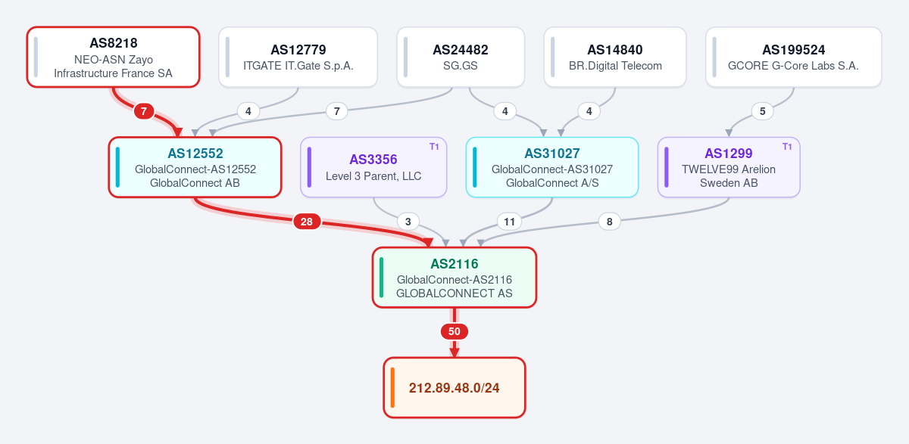
Task: Click the AS12552 GlobalConnect AB node
Action: pyautogui.click(x=195, y=167)
